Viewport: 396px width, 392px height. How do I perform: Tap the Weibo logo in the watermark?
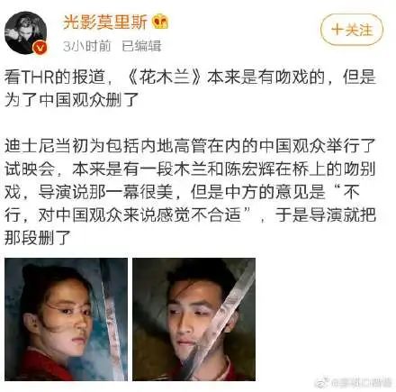coord(322,382)
